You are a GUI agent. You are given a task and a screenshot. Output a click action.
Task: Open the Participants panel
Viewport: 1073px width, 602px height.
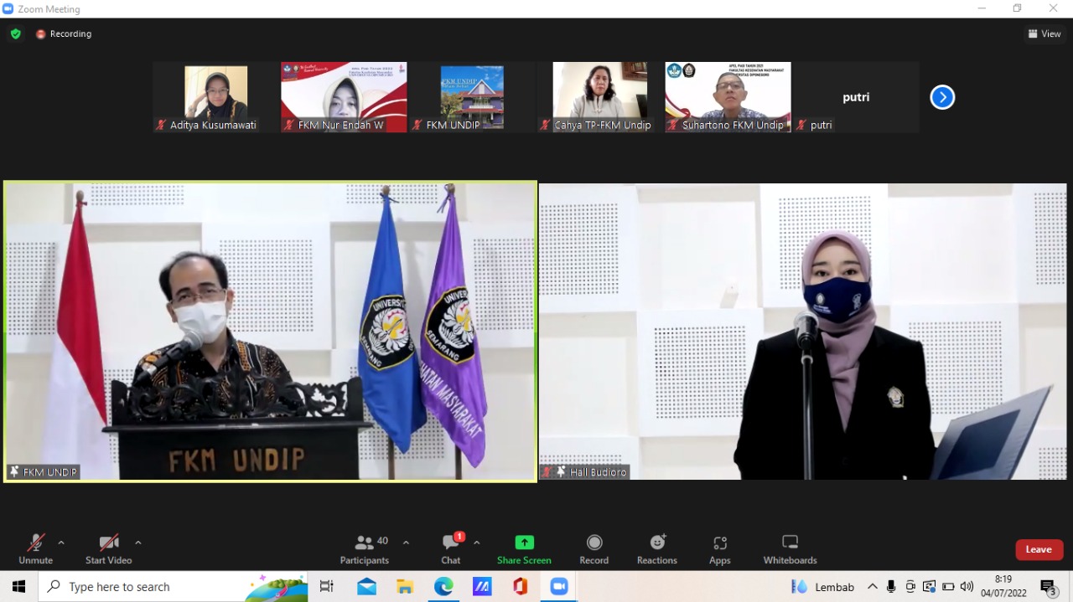click(x=365, y=549)
